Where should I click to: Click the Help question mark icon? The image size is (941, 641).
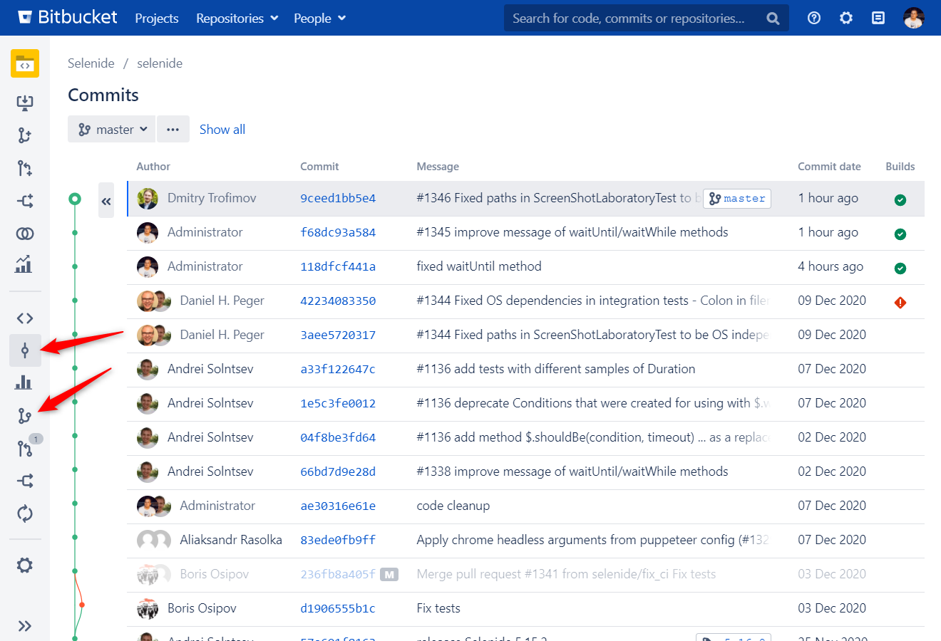813,18
